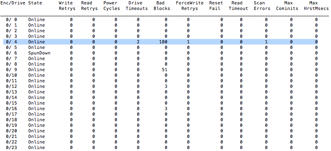The image size is (331, 151).
Task: Select drive '0/ 8' row label
Action: (12, 64)
